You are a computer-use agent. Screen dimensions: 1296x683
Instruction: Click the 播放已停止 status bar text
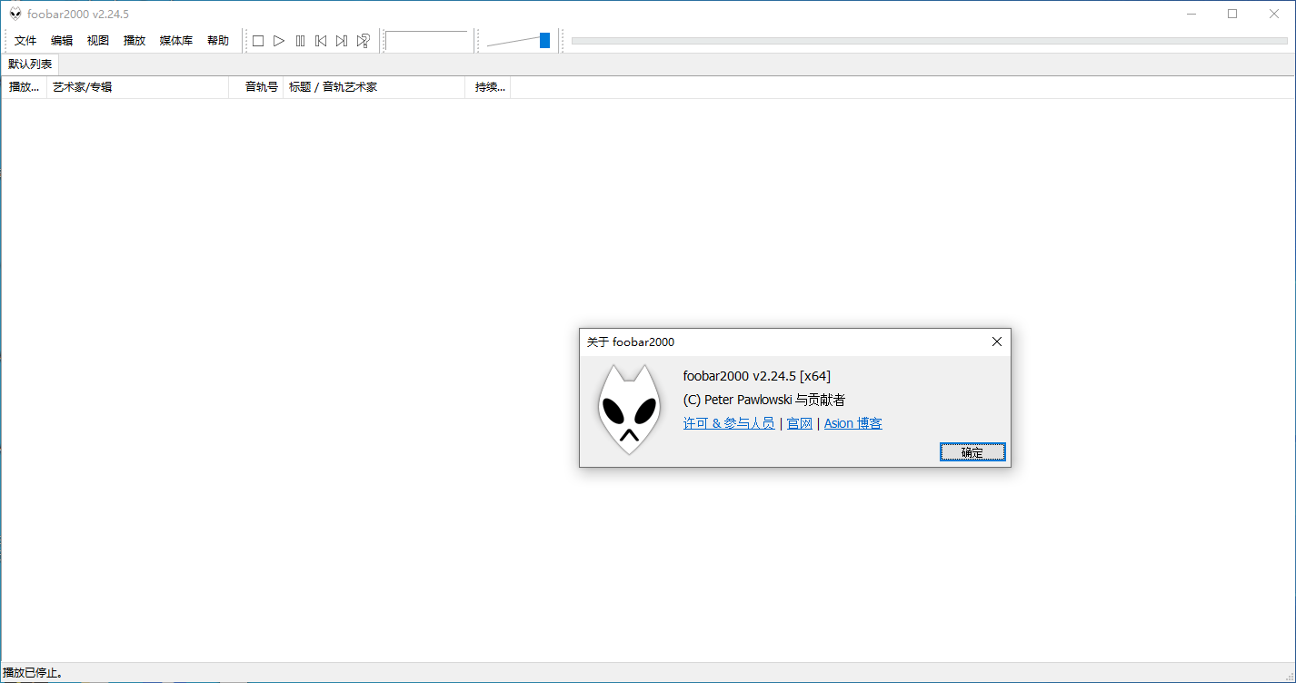pyautogui.click(x=34, y=673)
